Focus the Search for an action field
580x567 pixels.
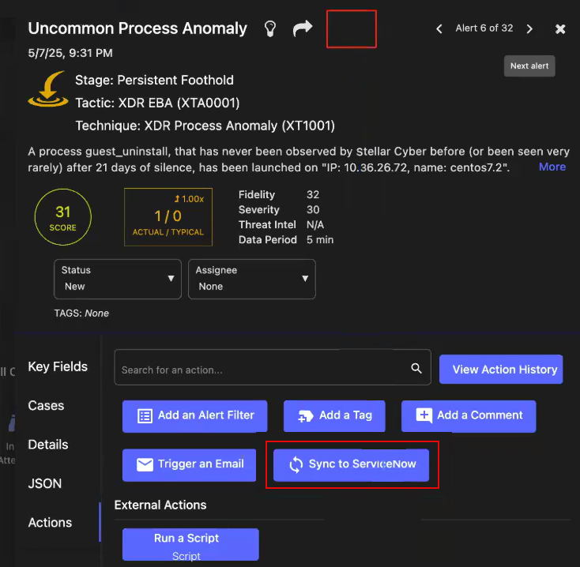(x=261, y=369)
